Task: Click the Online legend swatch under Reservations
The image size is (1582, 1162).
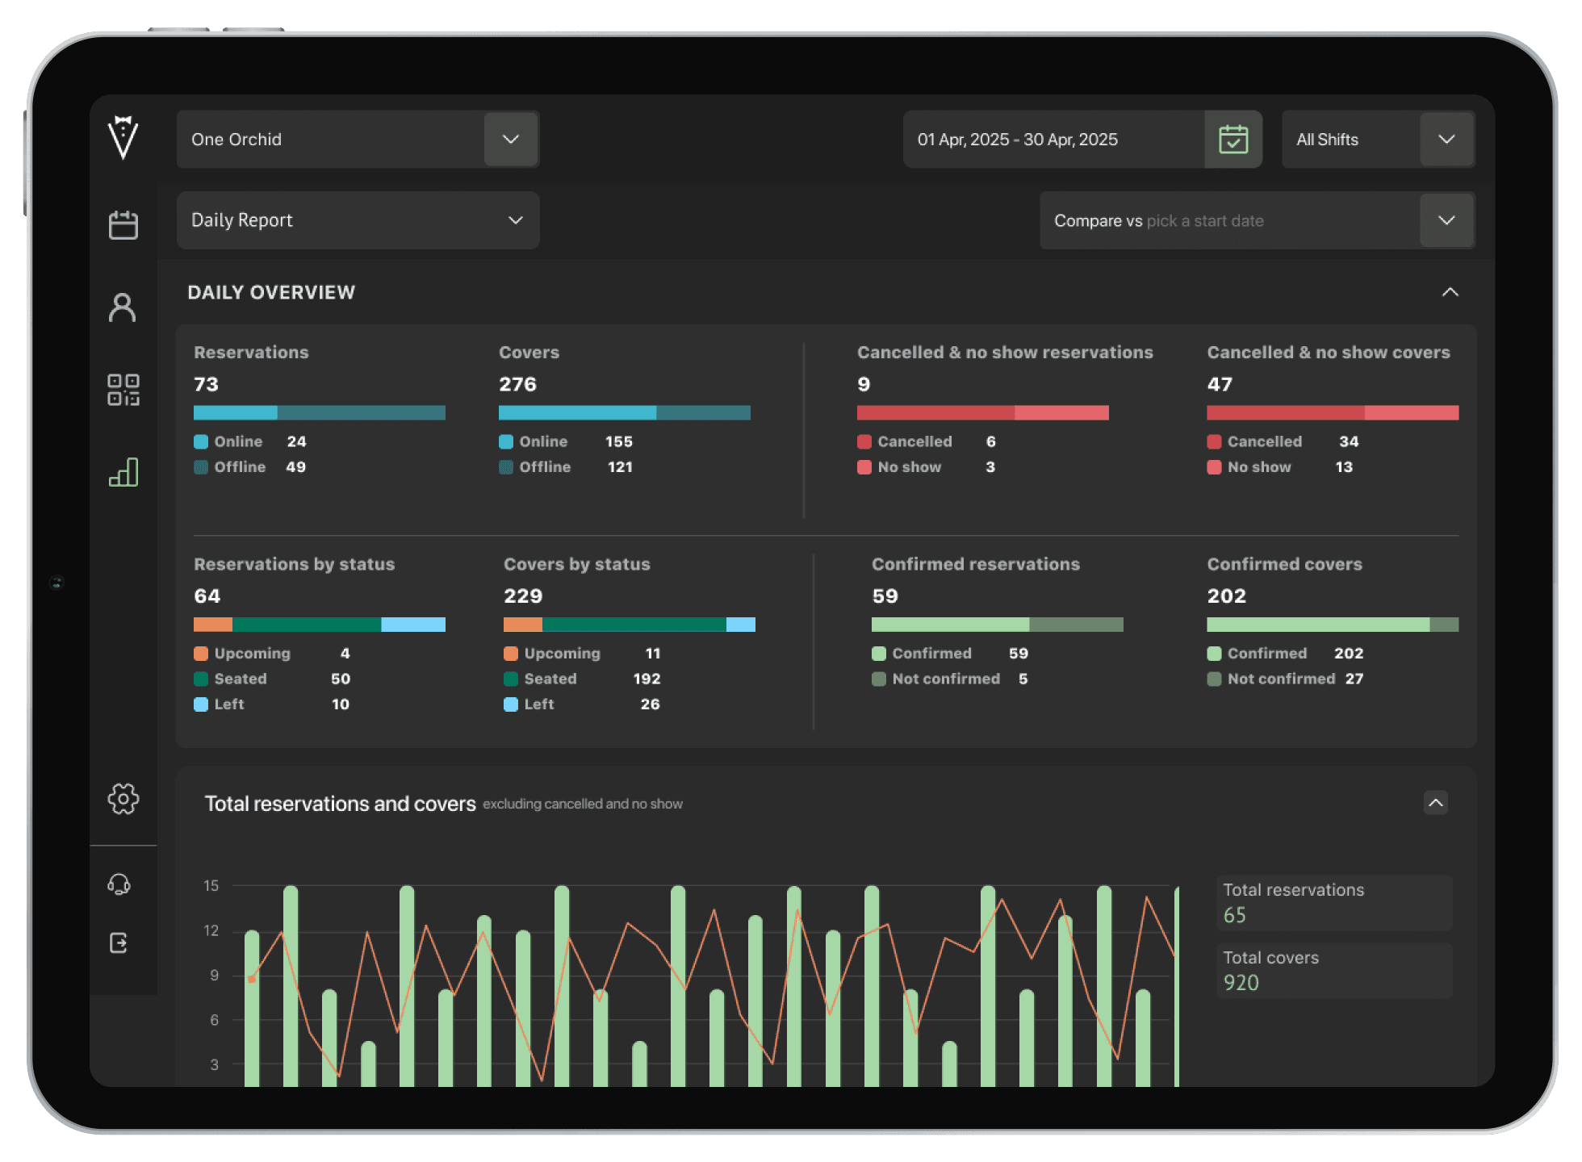Action: point(200,441)
